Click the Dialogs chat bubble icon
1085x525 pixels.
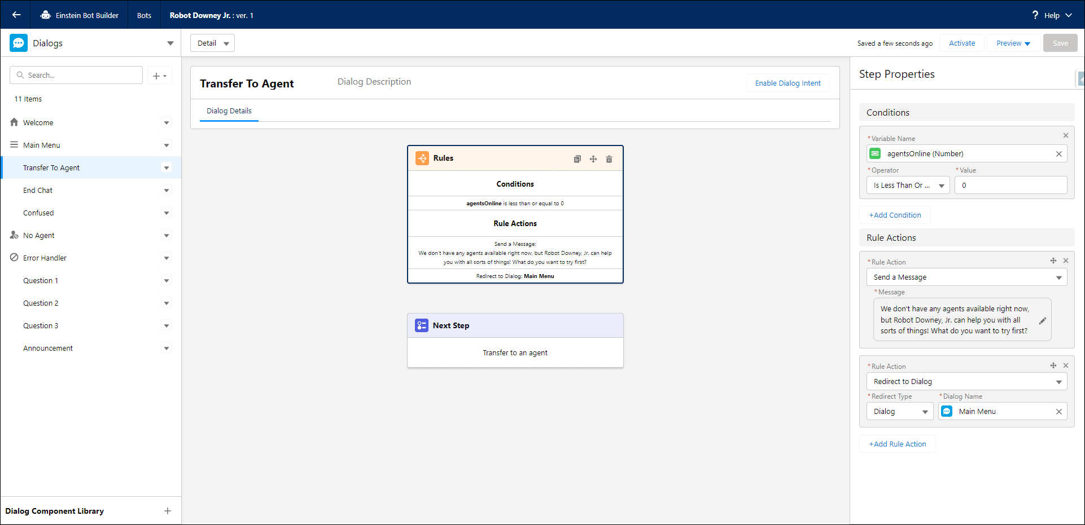(19, 43)
